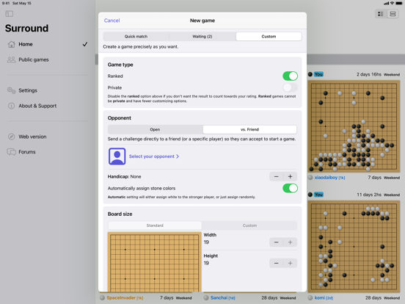
Task: Open SpaceInvader [1k] player profile
Action: pos(125,298)
